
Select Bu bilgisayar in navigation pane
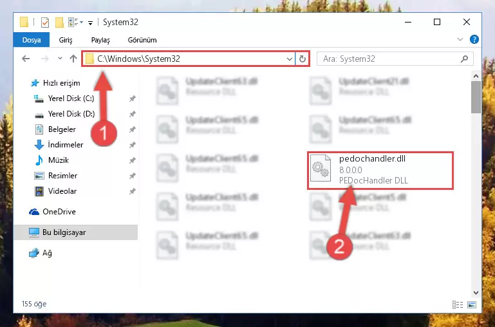click(76, 232)
